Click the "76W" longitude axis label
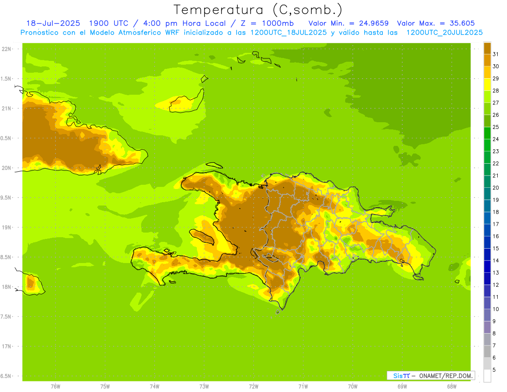The image size is (507, 392). click(x=55, y=386)
